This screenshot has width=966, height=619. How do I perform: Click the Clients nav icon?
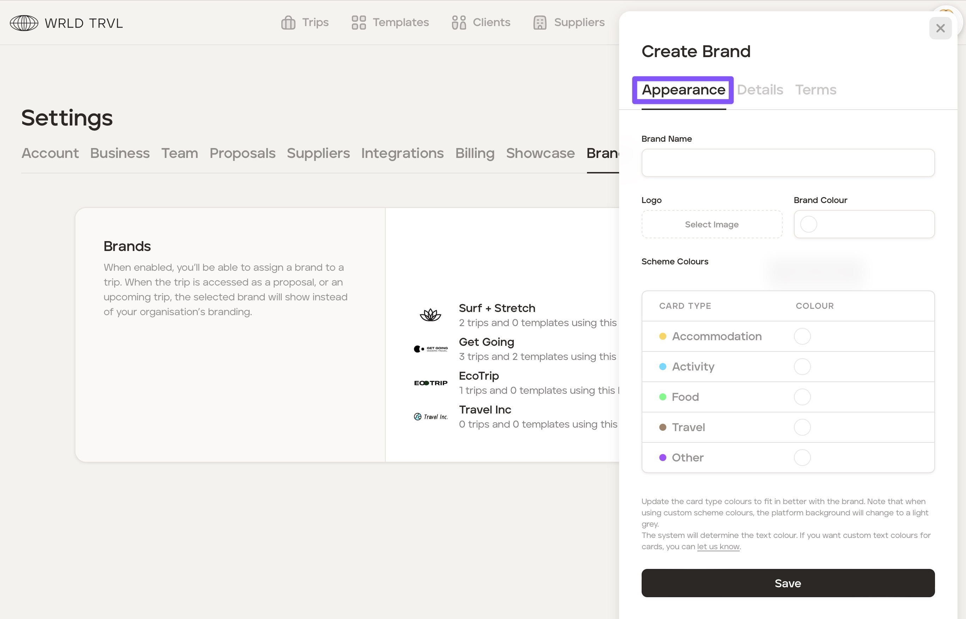pyautogui.click(x=459, y=23)
